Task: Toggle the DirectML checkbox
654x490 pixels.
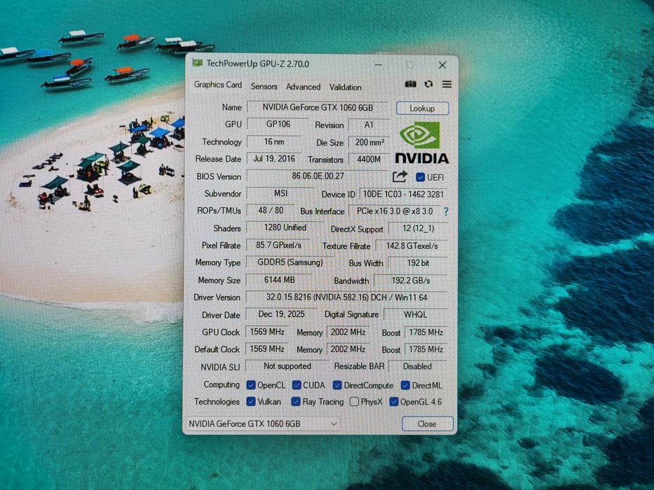Action: pyautogui.click(x=405, y=385)
